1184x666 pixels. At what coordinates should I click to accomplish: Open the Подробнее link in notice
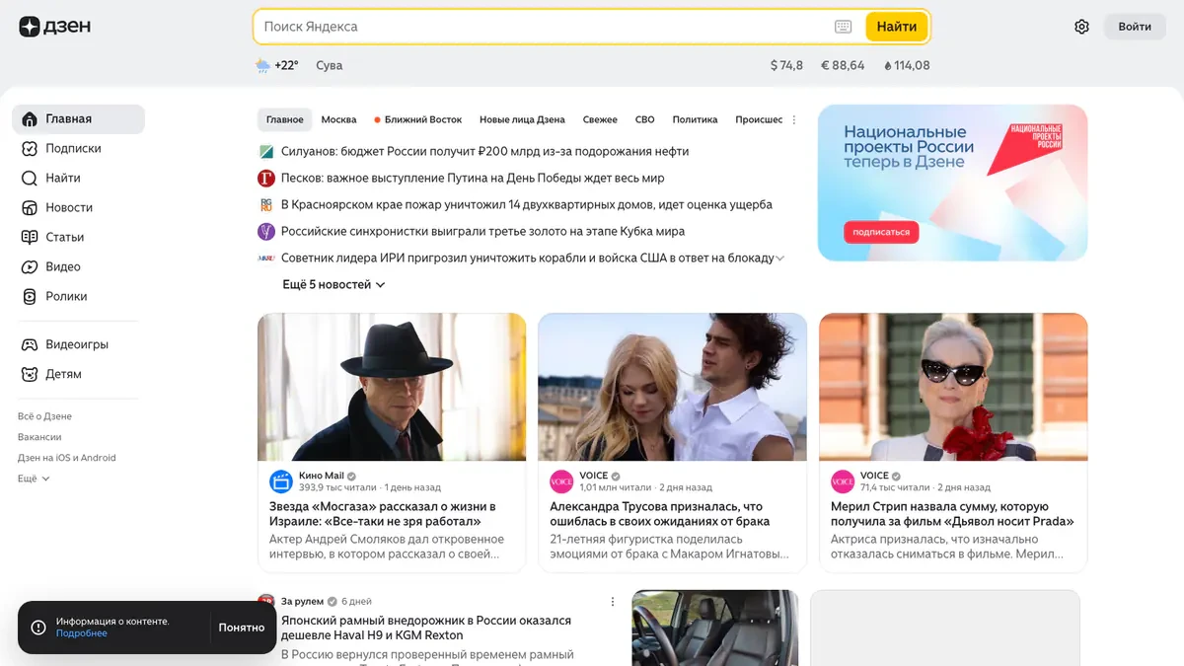[82, 633]
